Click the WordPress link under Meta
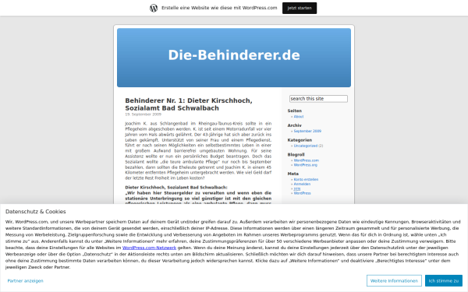Viewport: 468px width, 292px height. (x=302, y=193)
